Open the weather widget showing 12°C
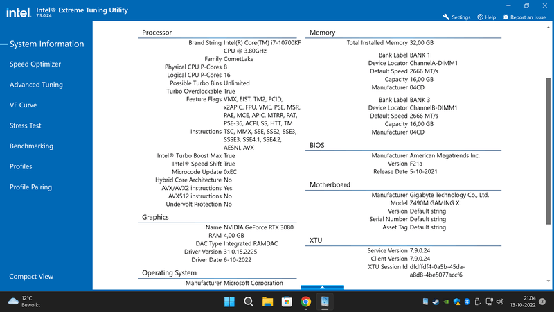 pyautogui.click(x=24, y=302)
